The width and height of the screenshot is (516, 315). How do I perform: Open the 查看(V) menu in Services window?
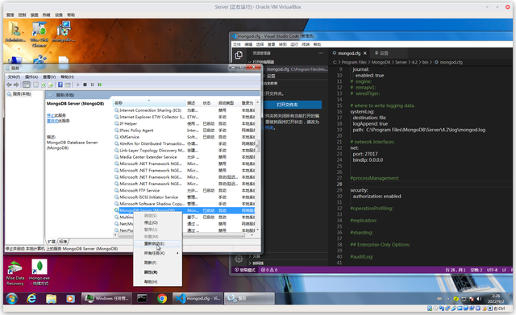49,77
